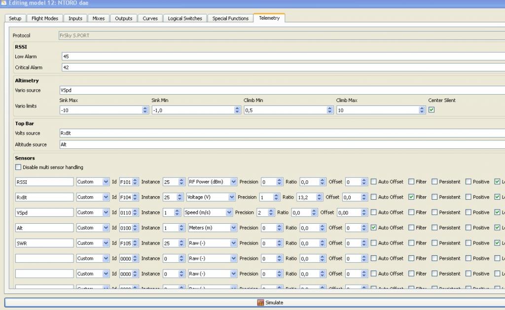This screenshot has width=505, height=310.
Task: Click the SWR sensor name field
Action: [x=44, y=243]
